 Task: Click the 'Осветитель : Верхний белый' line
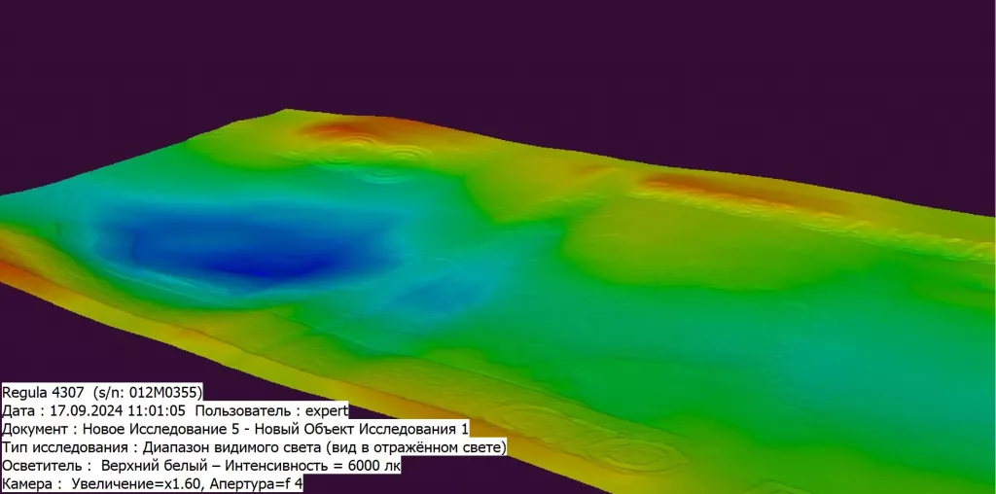click(201, 466)
